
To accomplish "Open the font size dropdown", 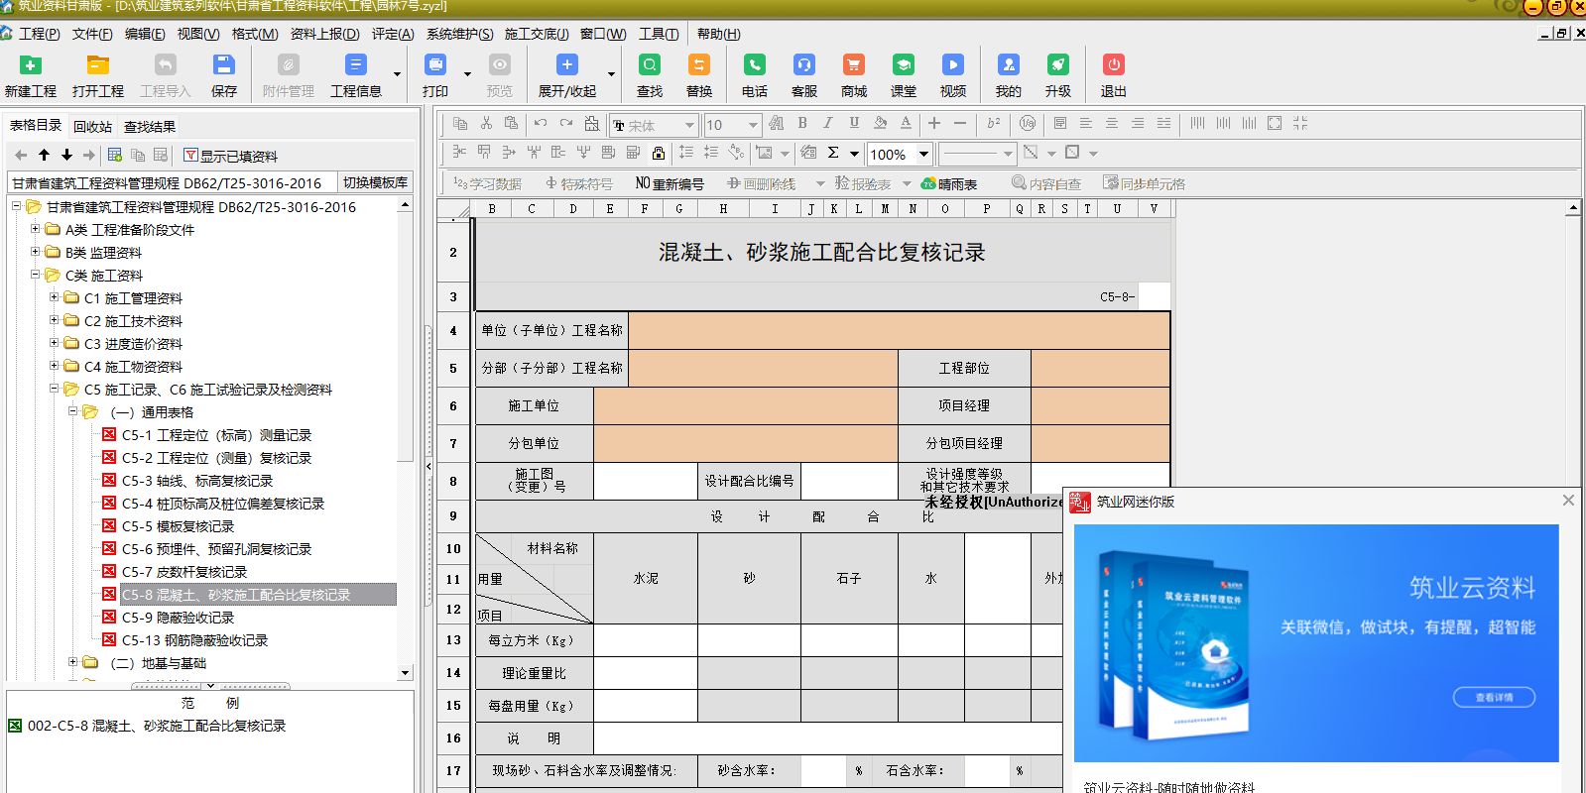I will tap(753, 125).
